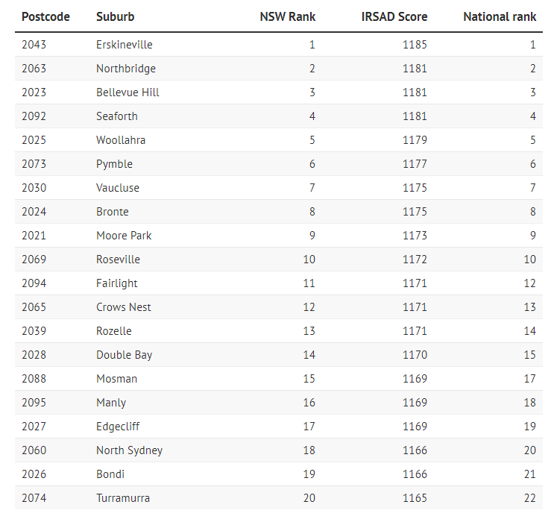Click postcode 2030 in Vaucluse row
The image size is (554, 525).
tap(34, 188)
